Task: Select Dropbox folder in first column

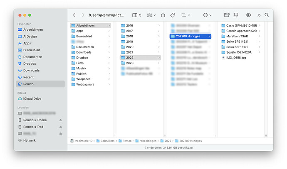Action: [90, 58]
